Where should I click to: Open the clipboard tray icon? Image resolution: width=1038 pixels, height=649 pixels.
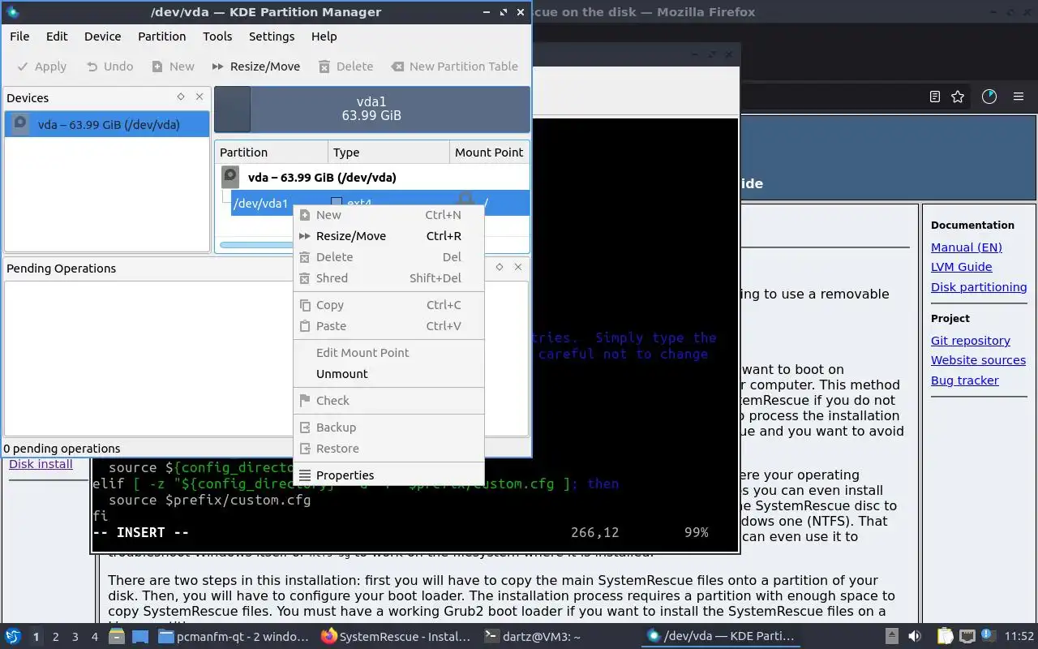pyautogui.click(x=946, y=637)
